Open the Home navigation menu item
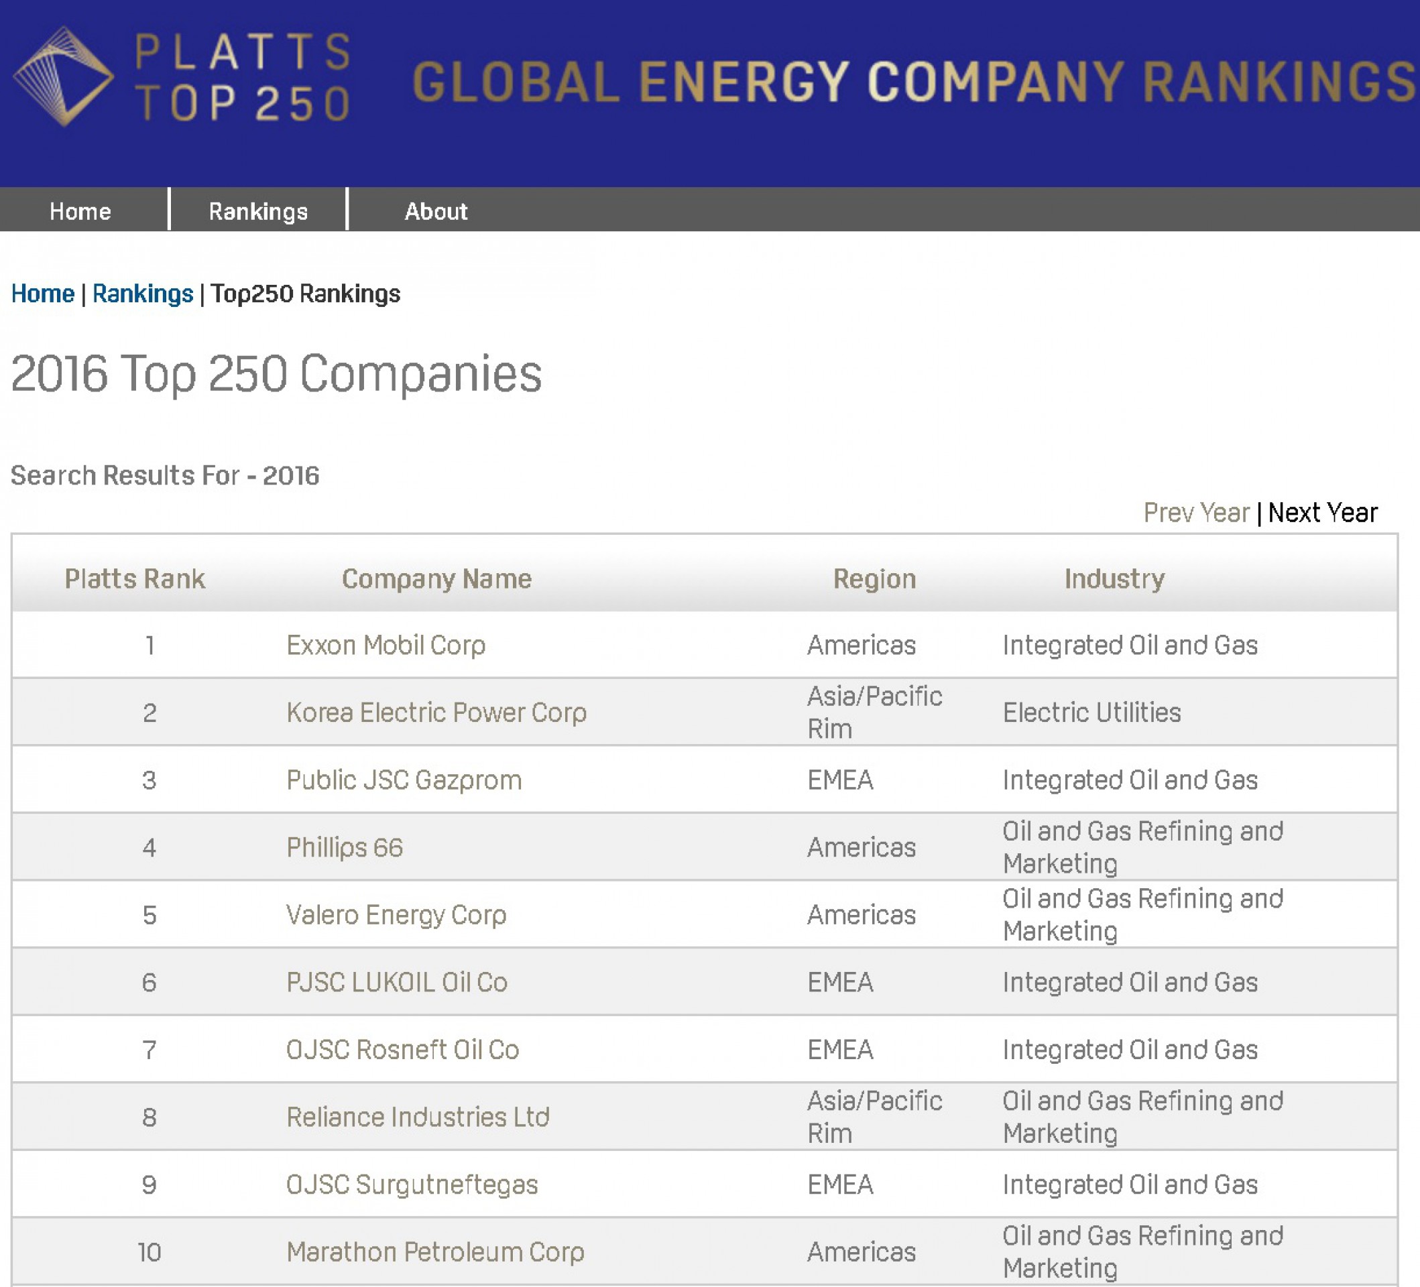1420x1287 pixels. point(80,211)
